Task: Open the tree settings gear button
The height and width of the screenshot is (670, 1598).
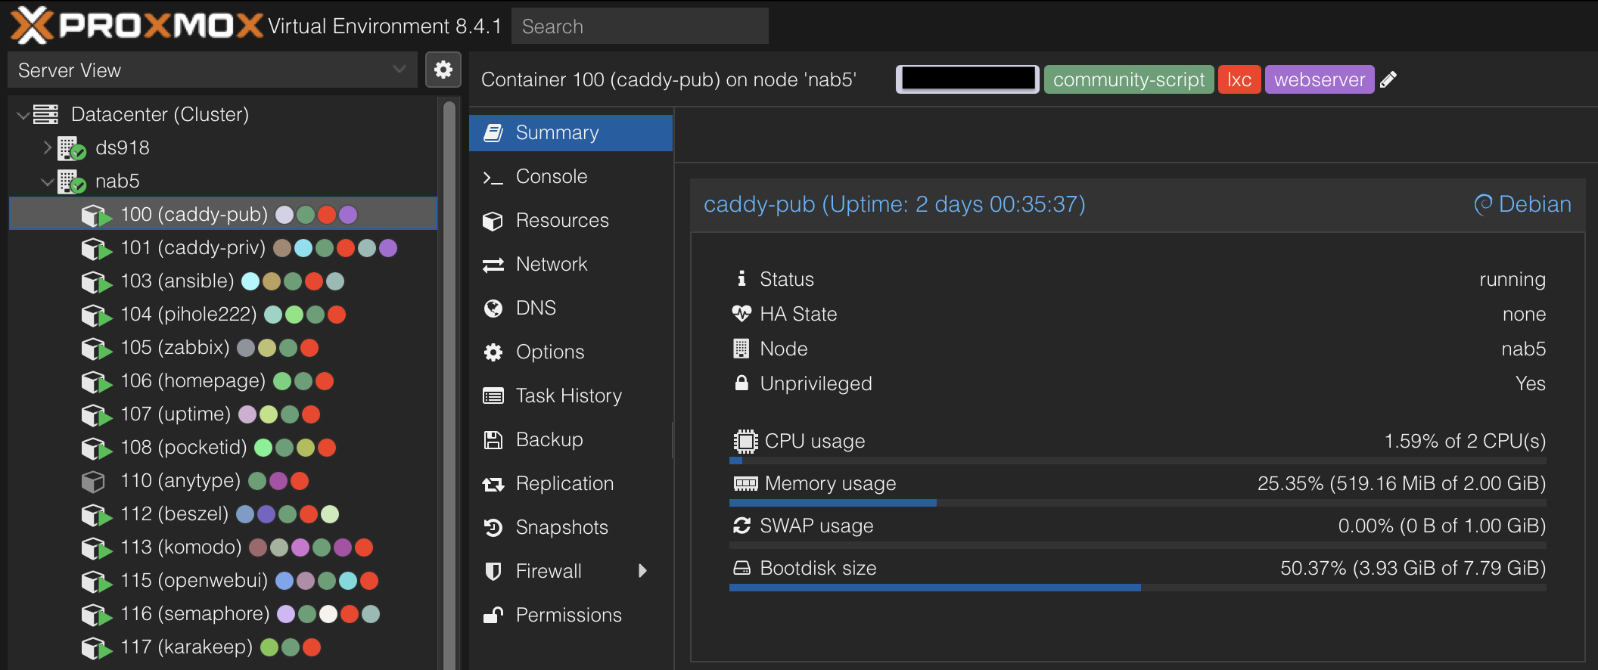Action: (x=443, y=70)
